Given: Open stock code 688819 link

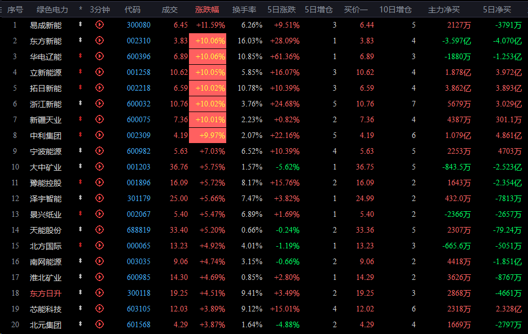Looking at the screenshot, I should [x=139, y=230].
